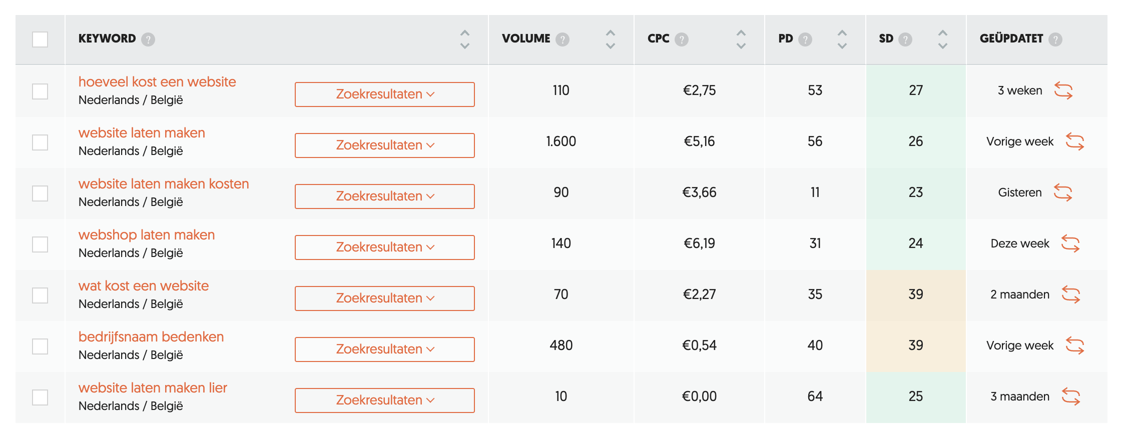Click refresh icon beside '2 maanden'
Image resolution: width=1125 pixels, height=439 pixels.
point(1071,295)
